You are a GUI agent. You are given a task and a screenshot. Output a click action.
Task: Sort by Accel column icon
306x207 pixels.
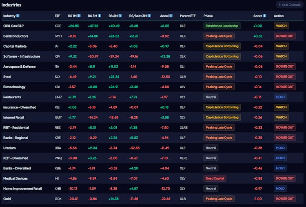(171, 16)
